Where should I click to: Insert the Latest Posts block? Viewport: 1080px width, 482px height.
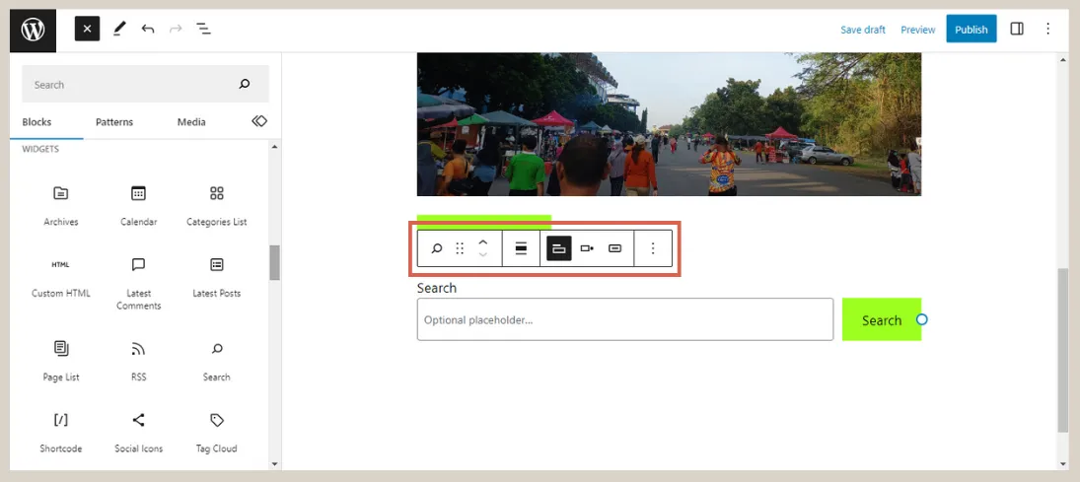[x=216, y=278]
